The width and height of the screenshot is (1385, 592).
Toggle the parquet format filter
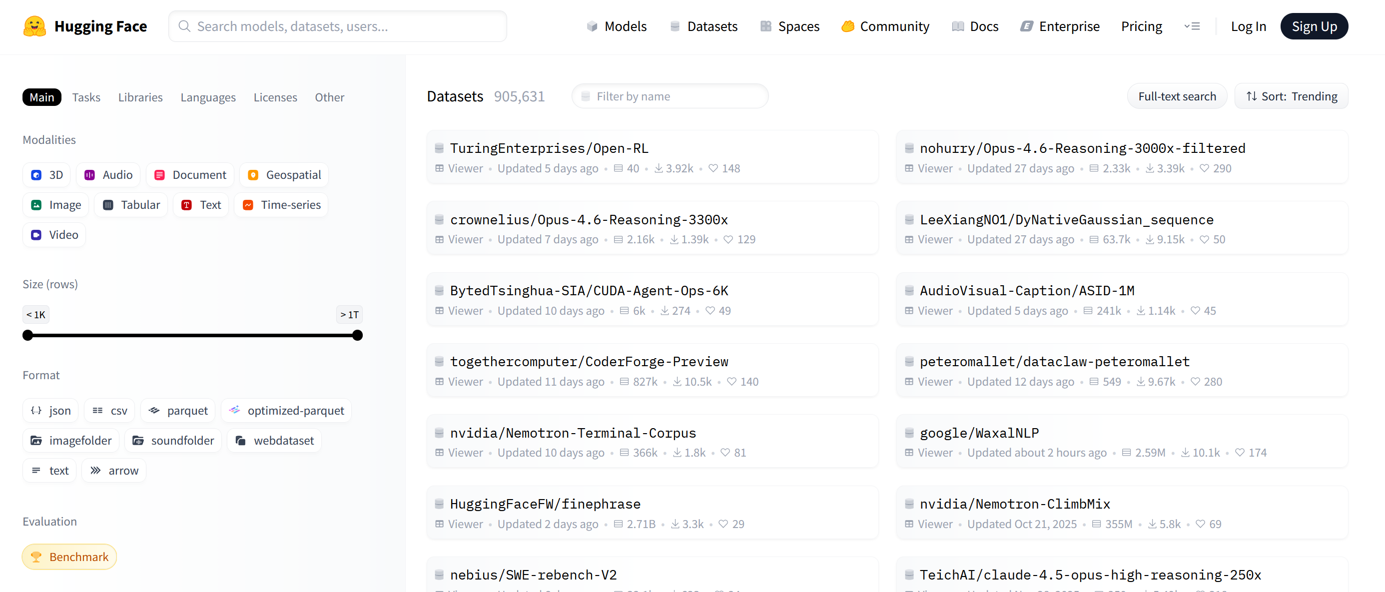point(178,410)
